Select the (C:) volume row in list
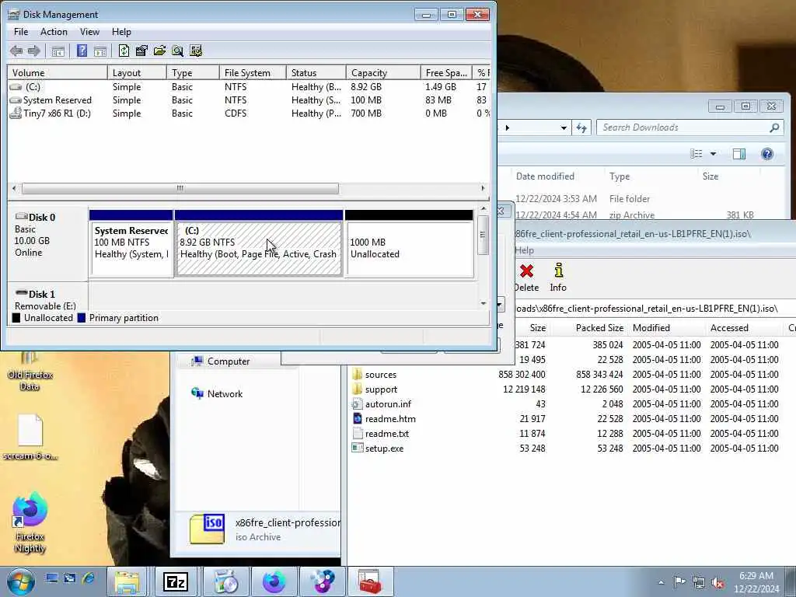Viewport: 796px width, 597px height. (x=249, y=87)
